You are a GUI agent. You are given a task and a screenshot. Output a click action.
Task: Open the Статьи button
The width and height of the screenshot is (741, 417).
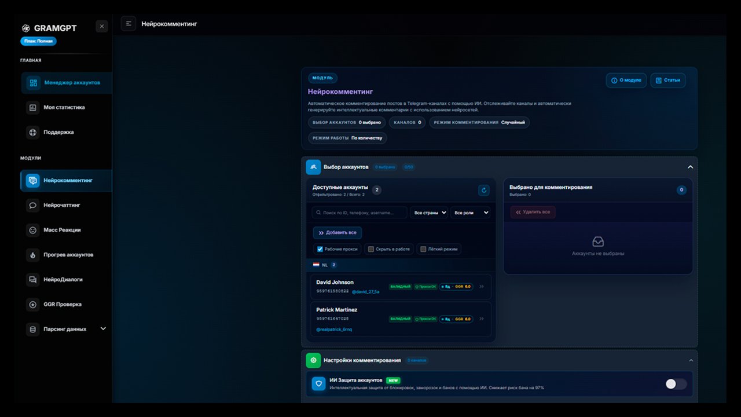point(668,81)
